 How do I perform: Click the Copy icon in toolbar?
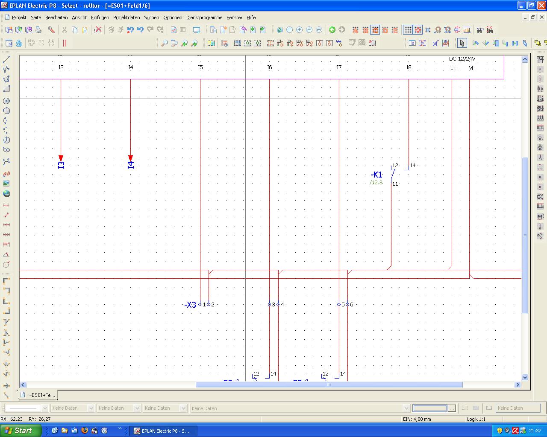pyautogui.click(x=75, y=30)
